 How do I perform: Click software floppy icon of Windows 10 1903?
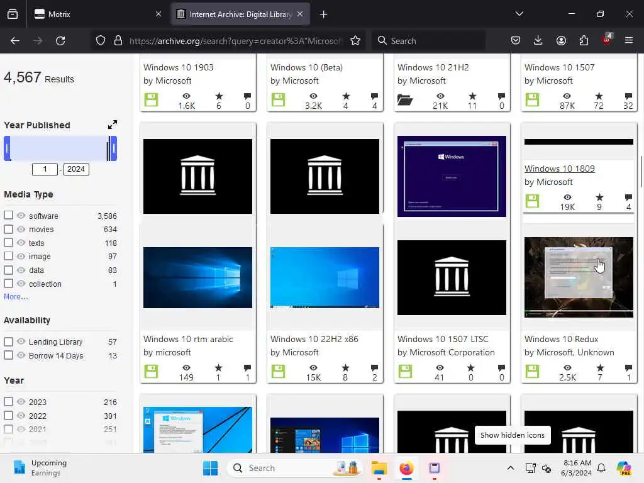(x=151, y=100)
